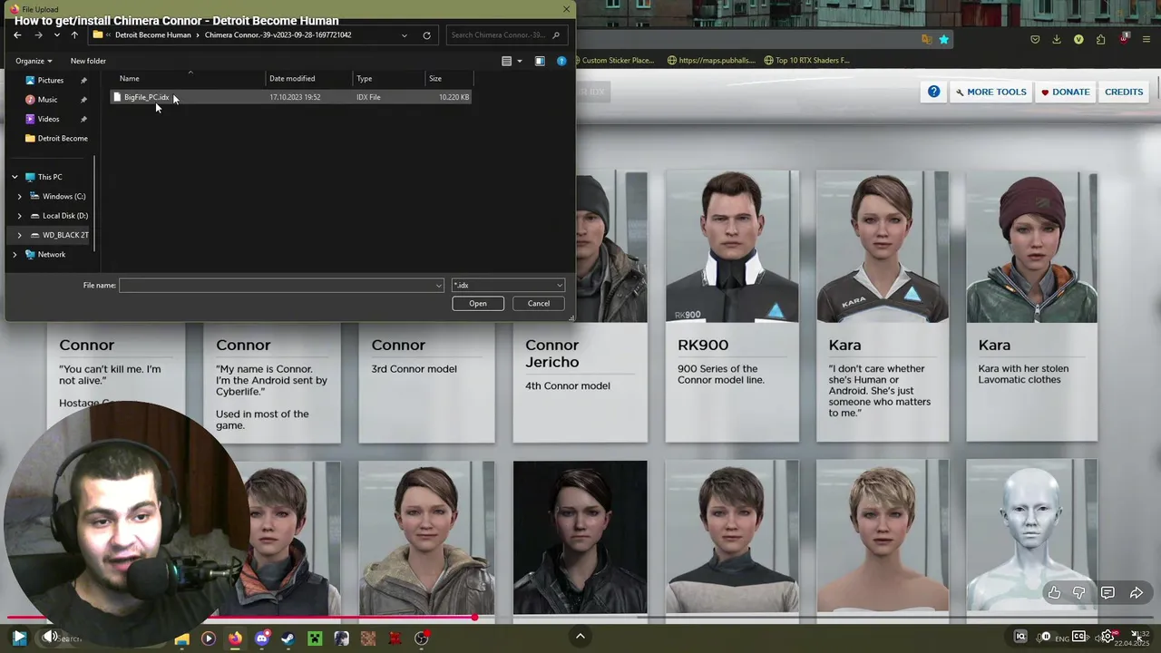Toggle the preview pane
The height and width of the screenshot is (653, 1161).
point(540,61)
